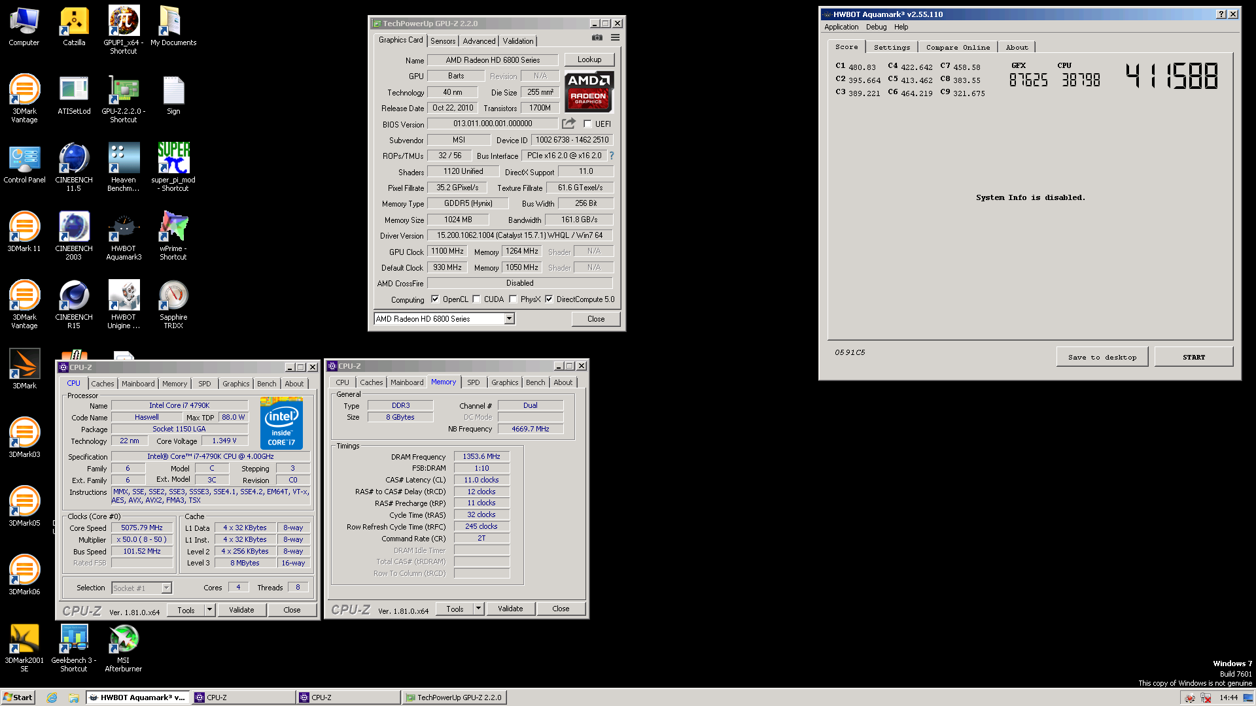Screen dimensions: 1256x706
Task: Select the Sapphire TRIXX icon
Action: coord(173,305)
